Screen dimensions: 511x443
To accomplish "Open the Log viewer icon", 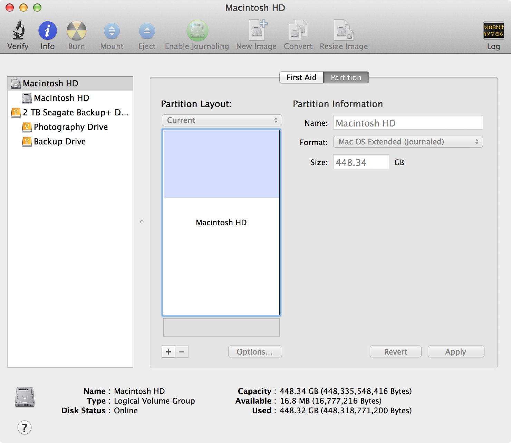I will click(493, 31).
